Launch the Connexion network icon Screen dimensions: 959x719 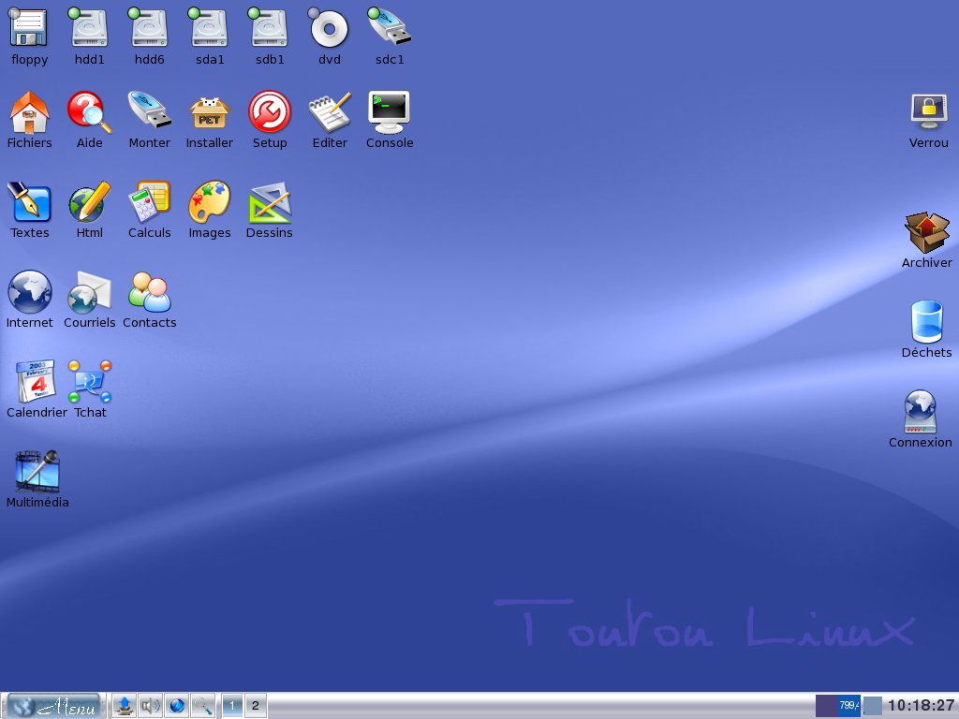[921, 412]
